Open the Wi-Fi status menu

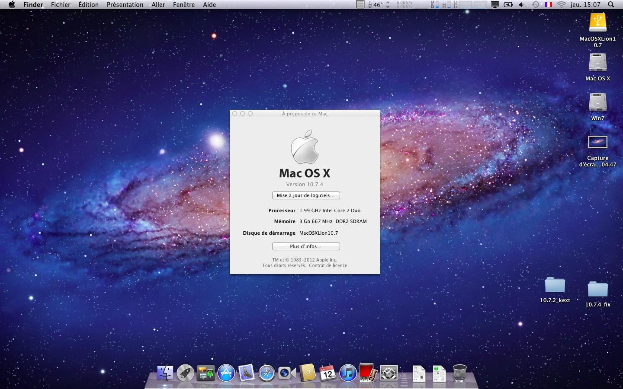pyautogui.click(x=561, y=5)
